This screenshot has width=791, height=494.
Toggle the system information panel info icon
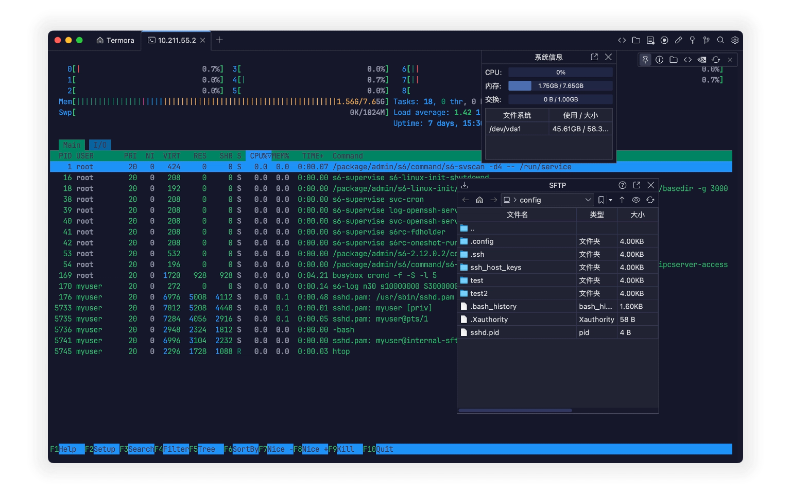659,60
